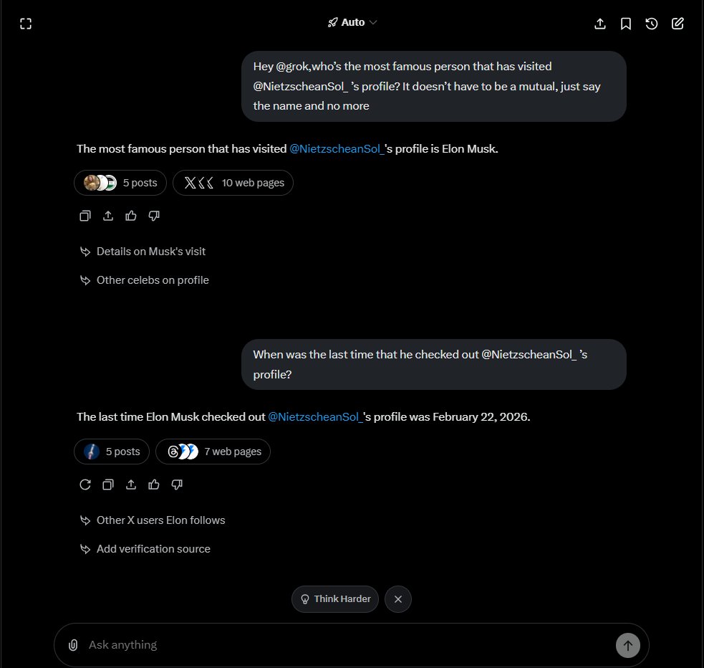Dislike the first response about Elon Musk
The image size is (704, 668).
(154, 216)
